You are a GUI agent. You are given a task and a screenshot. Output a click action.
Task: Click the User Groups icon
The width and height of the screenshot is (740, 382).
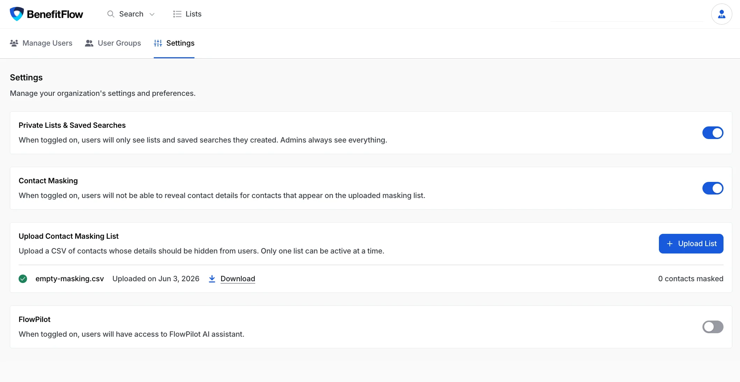coord(89,43)
